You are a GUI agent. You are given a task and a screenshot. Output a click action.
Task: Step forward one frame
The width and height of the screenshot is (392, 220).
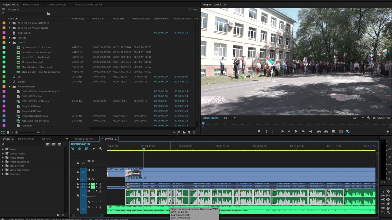click(x=303, y=131)
